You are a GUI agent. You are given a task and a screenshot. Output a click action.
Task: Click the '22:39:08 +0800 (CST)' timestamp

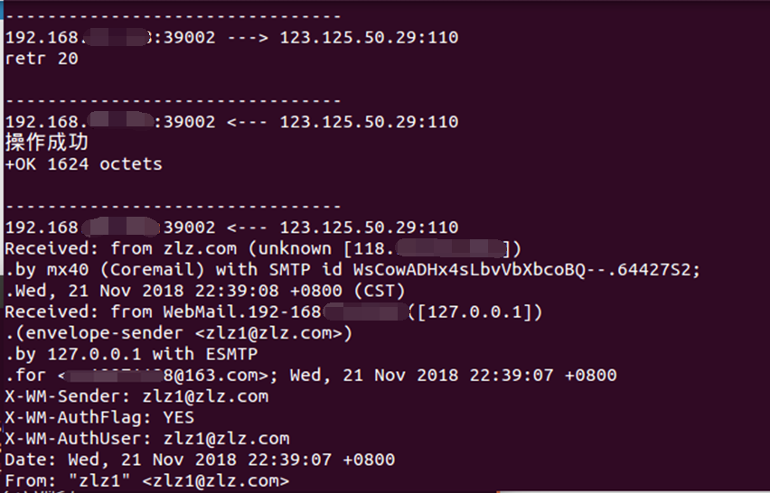[299, 291]
